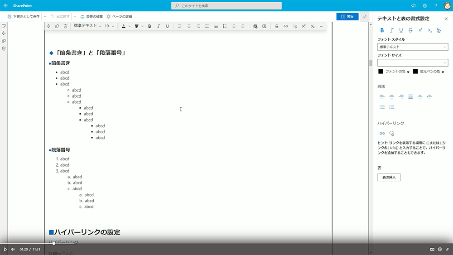Add hyperlink from floating toolbar
The image size is (453, 255).
(x=285, y=26)
